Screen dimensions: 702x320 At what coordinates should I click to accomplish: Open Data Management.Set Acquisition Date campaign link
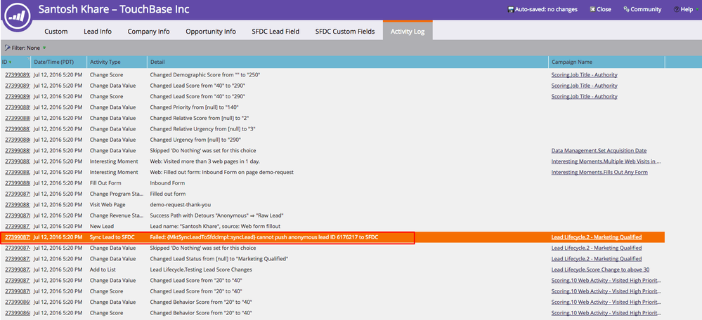(x=599, y=151)
